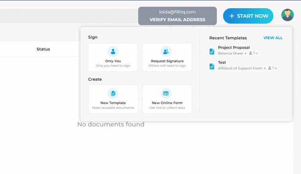Choose 'Only you need to sign' option
Screen dimensions: 301x174
click(x=113, y=57)
